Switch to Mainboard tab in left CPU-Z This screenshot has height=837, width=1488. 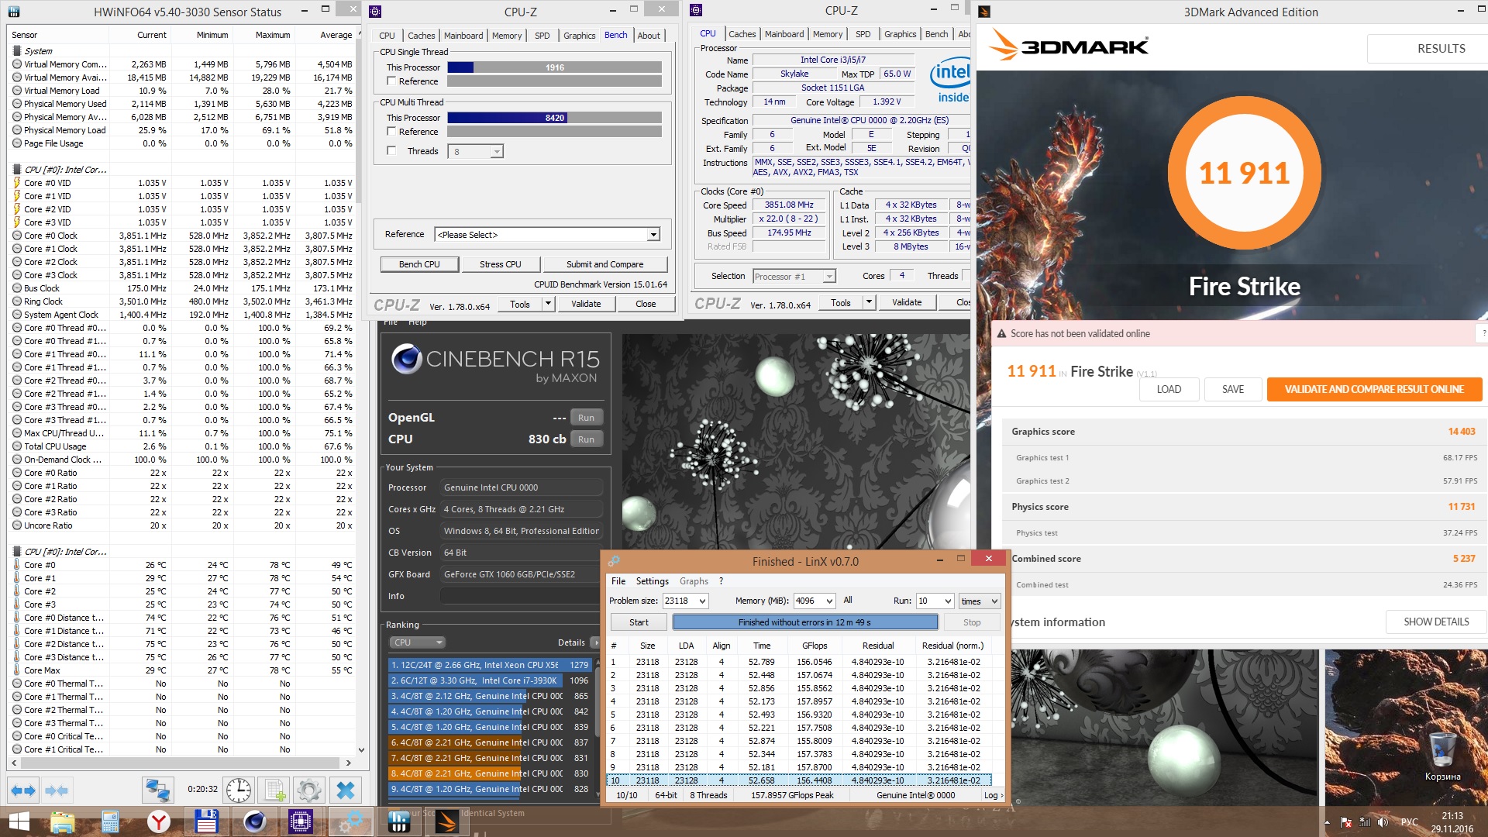(463, 36)
